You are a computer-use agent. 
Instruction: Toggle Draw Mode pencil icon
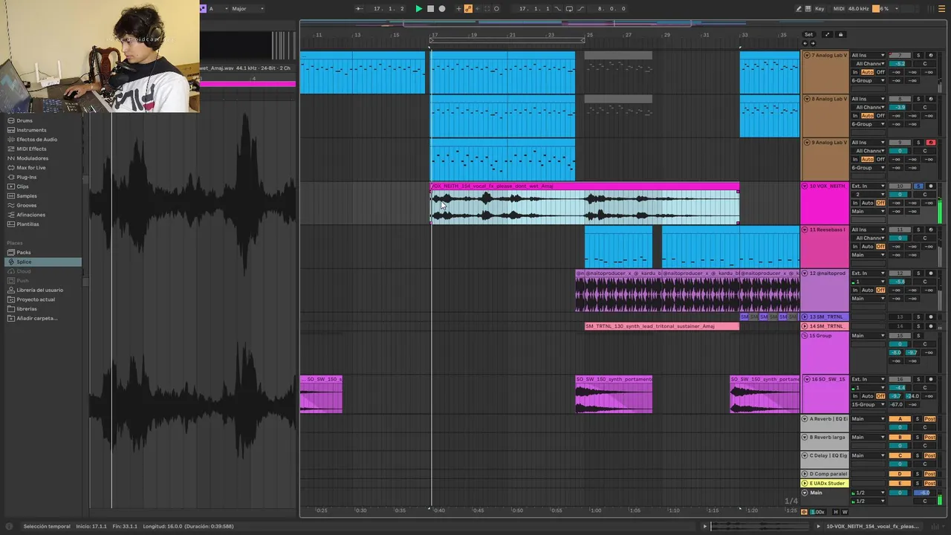799,9
